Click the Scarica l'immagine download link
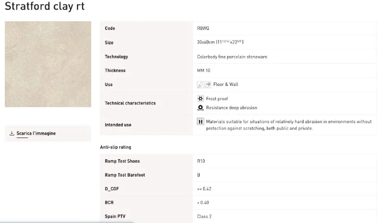The height and width of the screenshot is (223, 386). point(36,134)
